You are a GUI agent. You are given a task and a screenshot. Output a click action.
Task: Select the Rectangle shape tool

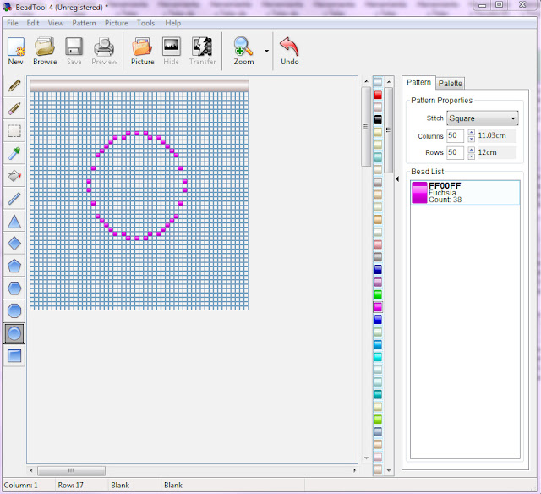(14, 356)
